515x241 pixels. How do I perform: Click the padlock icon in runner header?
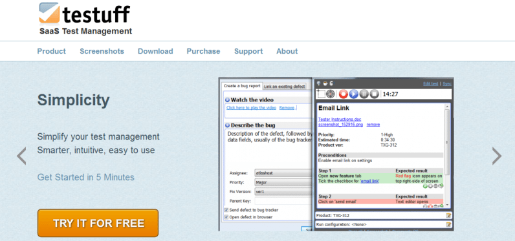[x=331, y=83]
